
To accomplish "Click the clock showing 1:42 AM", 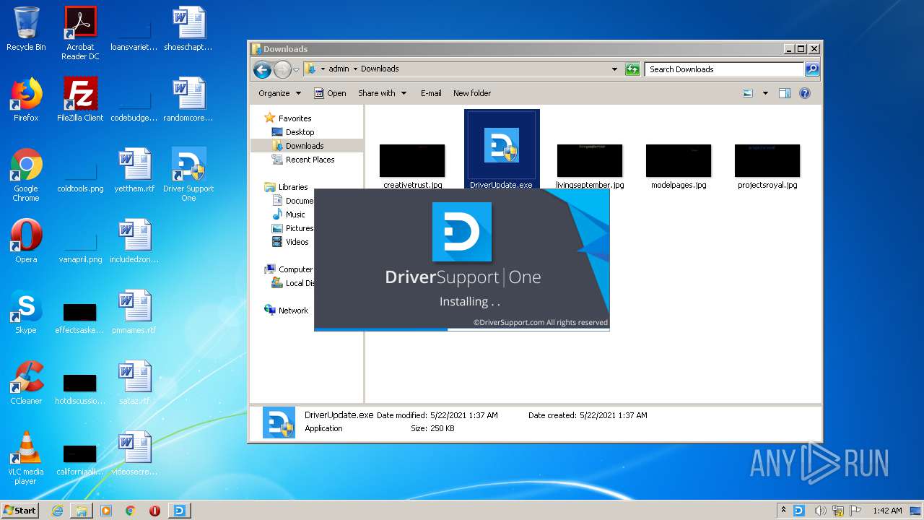I will pyautogui.click(x=887, y=511).
